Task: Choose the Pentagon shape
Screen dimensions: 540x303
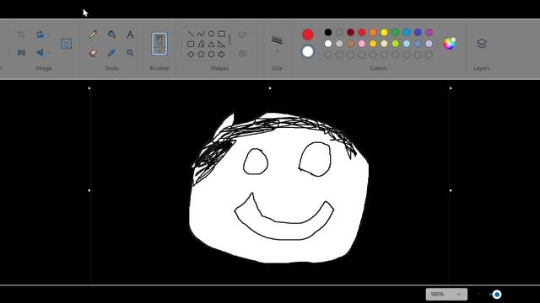Action: click(201, 54)
